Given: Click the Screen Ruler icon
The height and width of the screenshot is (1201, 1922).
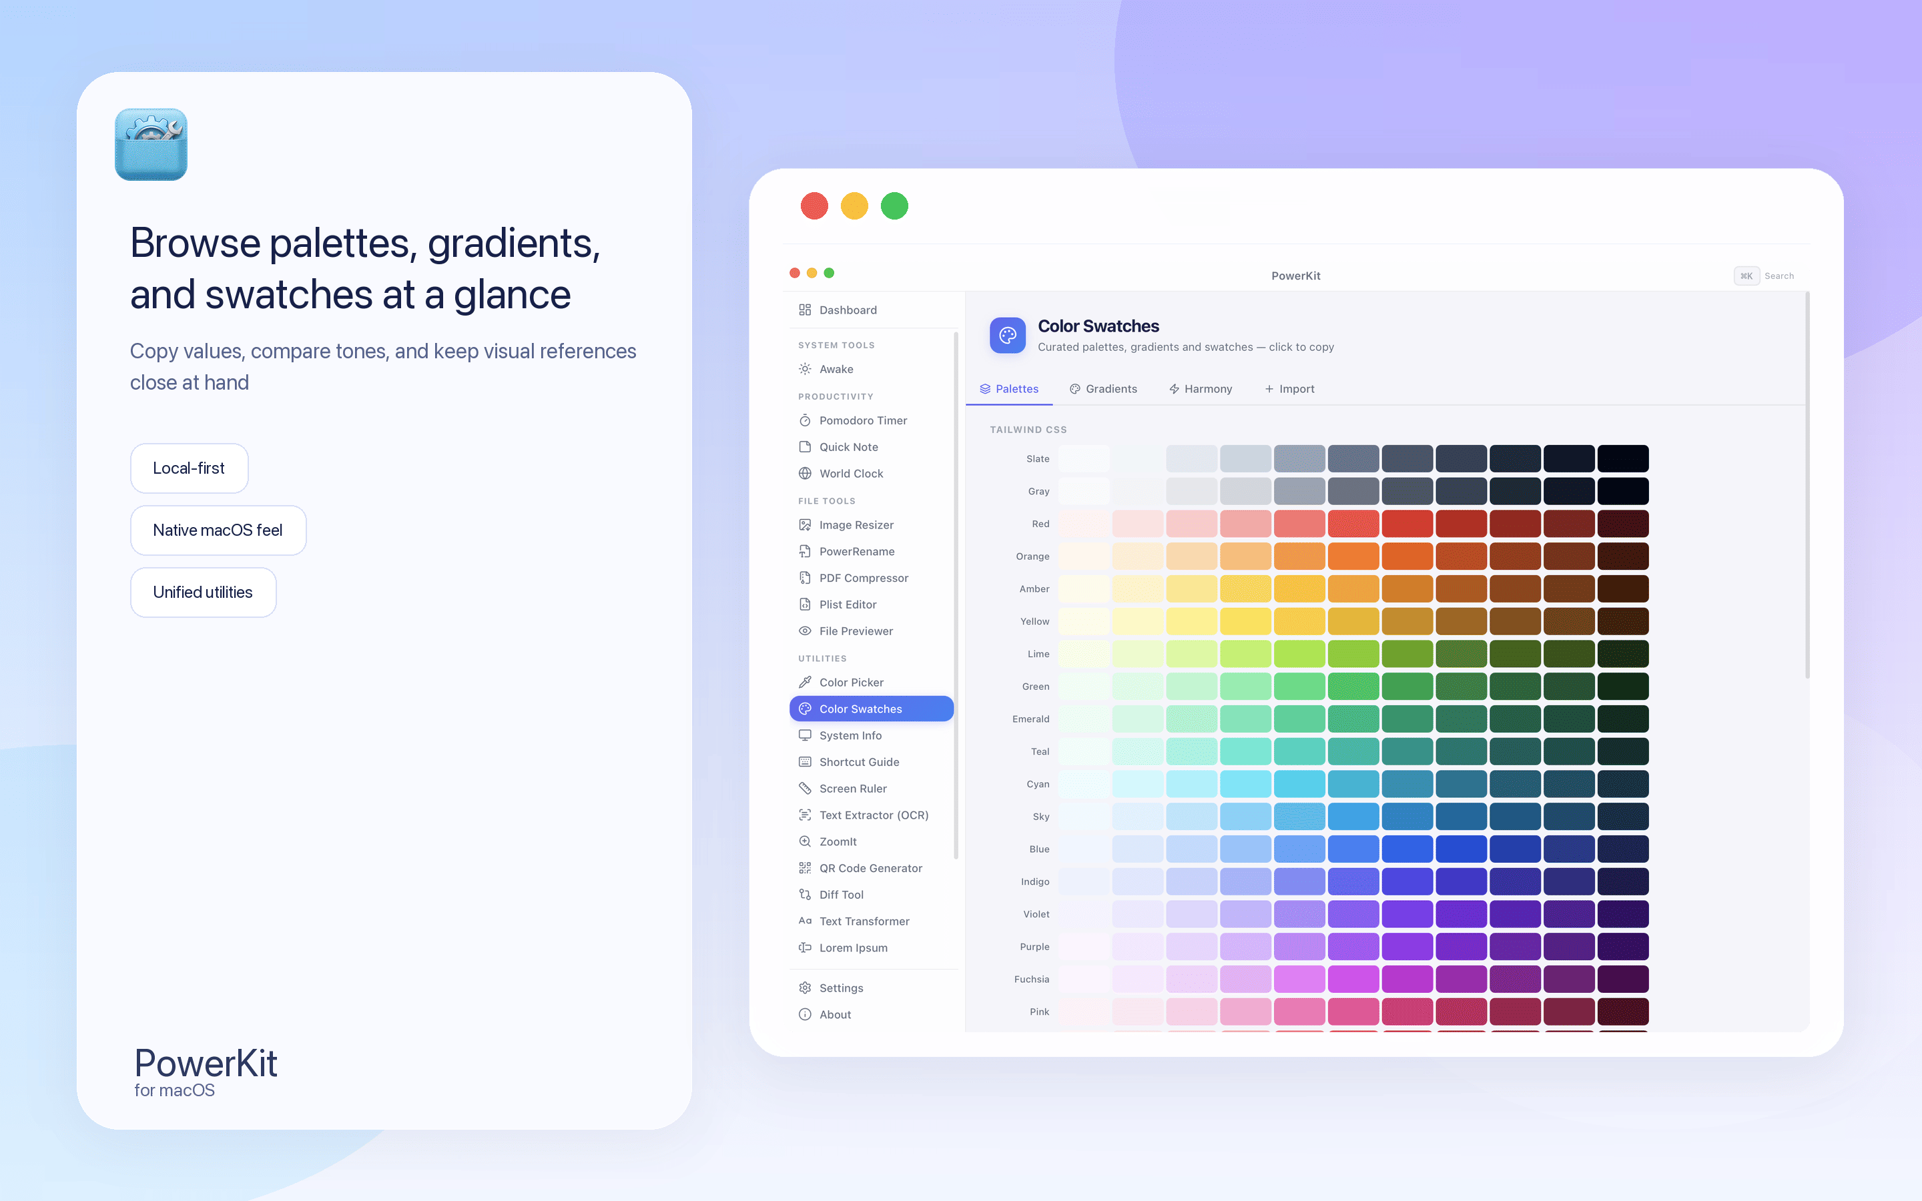Looking at the screenshot, I should coord(805,789).
